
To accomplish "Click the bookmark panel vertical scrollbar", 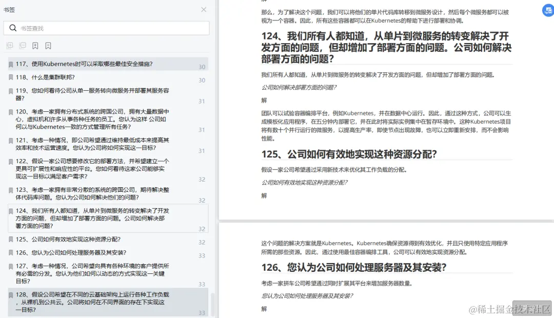I will (x=212, y=304).
